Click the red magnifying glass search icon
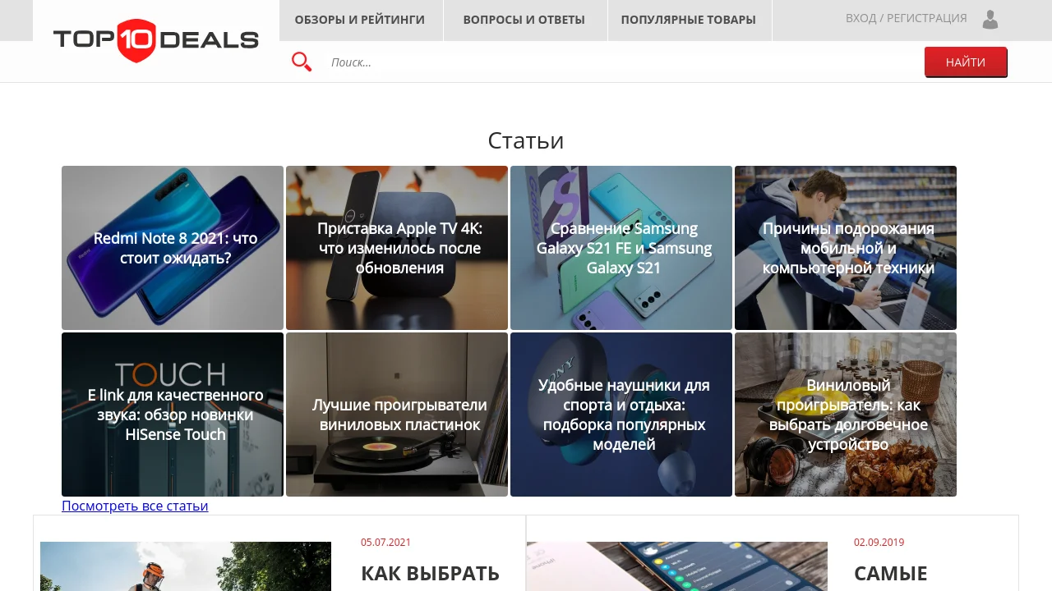This screenshot has height=591, width=1052. pyautogui.click(x=302, y=62)
